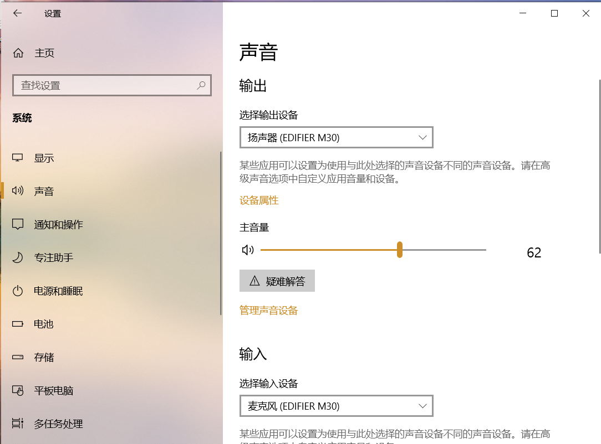Click the 通知和操作 message icon
601x444 pixels.
[x=18, y=224]
